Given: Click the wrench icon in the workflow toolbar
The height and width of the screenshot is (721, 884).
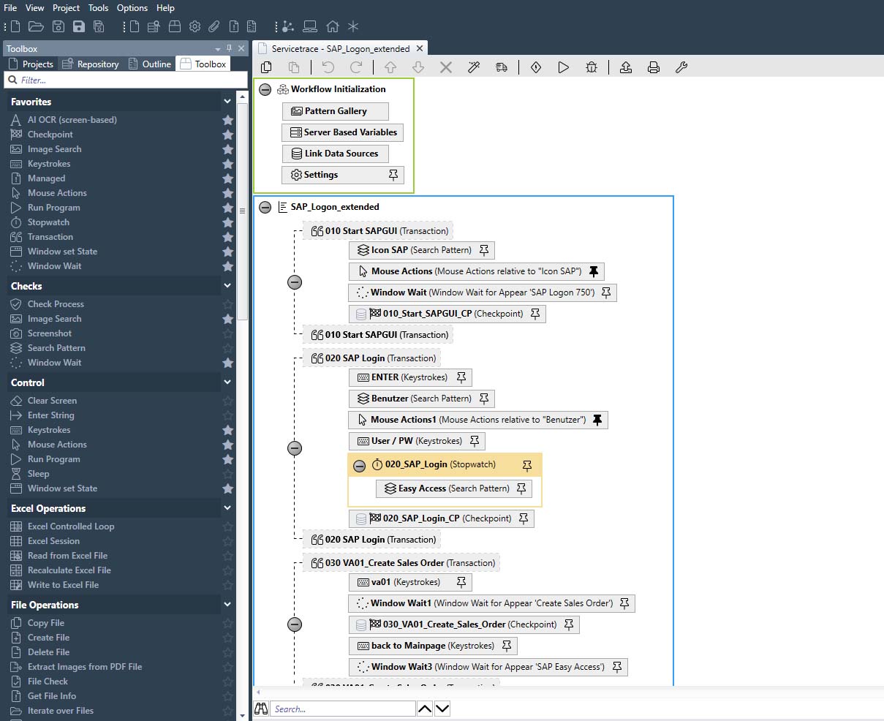Looking at the screenshot, I should click(681, 67).
